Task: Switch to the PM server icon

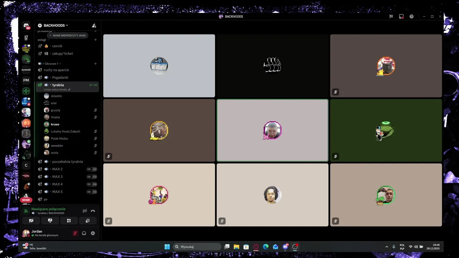Action: pos(26,80)
